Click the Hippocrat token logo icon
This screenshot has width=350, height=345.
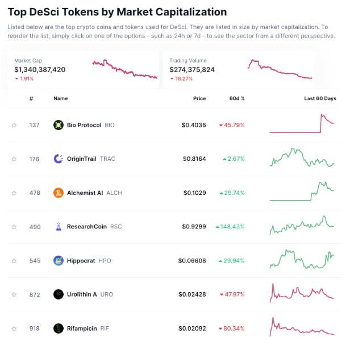[x=58, y=260]
